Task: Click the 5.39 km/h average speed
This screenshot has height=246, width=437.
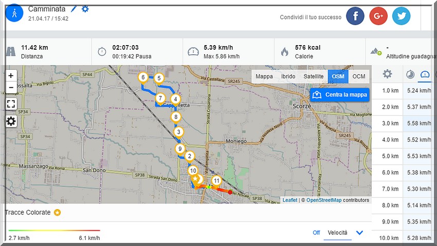Action: 218,48
